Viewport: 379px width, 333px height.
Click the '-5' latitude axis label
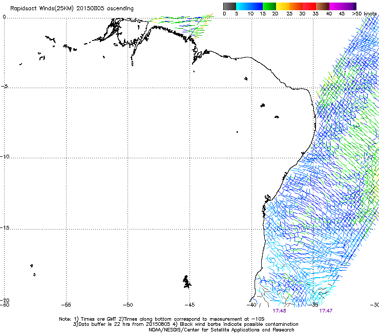coord(5,87)
